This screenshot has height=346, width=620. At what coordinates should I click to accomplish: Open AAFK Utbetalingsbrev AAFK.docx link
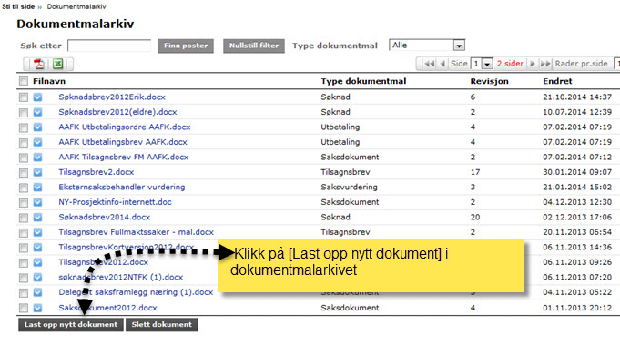pos(123,142)
